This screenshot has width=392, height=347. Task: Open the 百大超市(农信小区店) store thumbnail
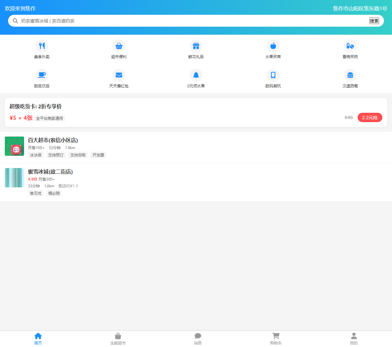(14, 146)
